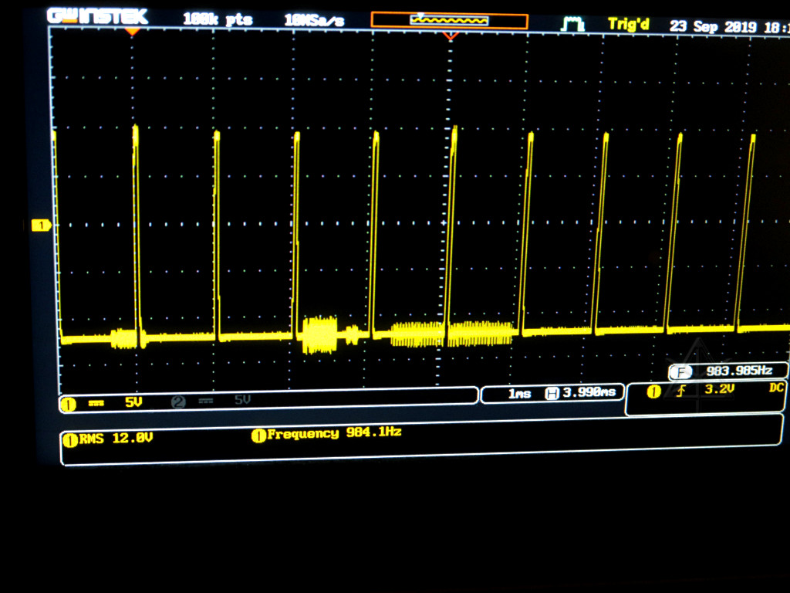The height and width of the screenshot is (593, 790).
Task: Toggle channel 1 indicator in bottom bar
Action: click(x=69, y=402)
